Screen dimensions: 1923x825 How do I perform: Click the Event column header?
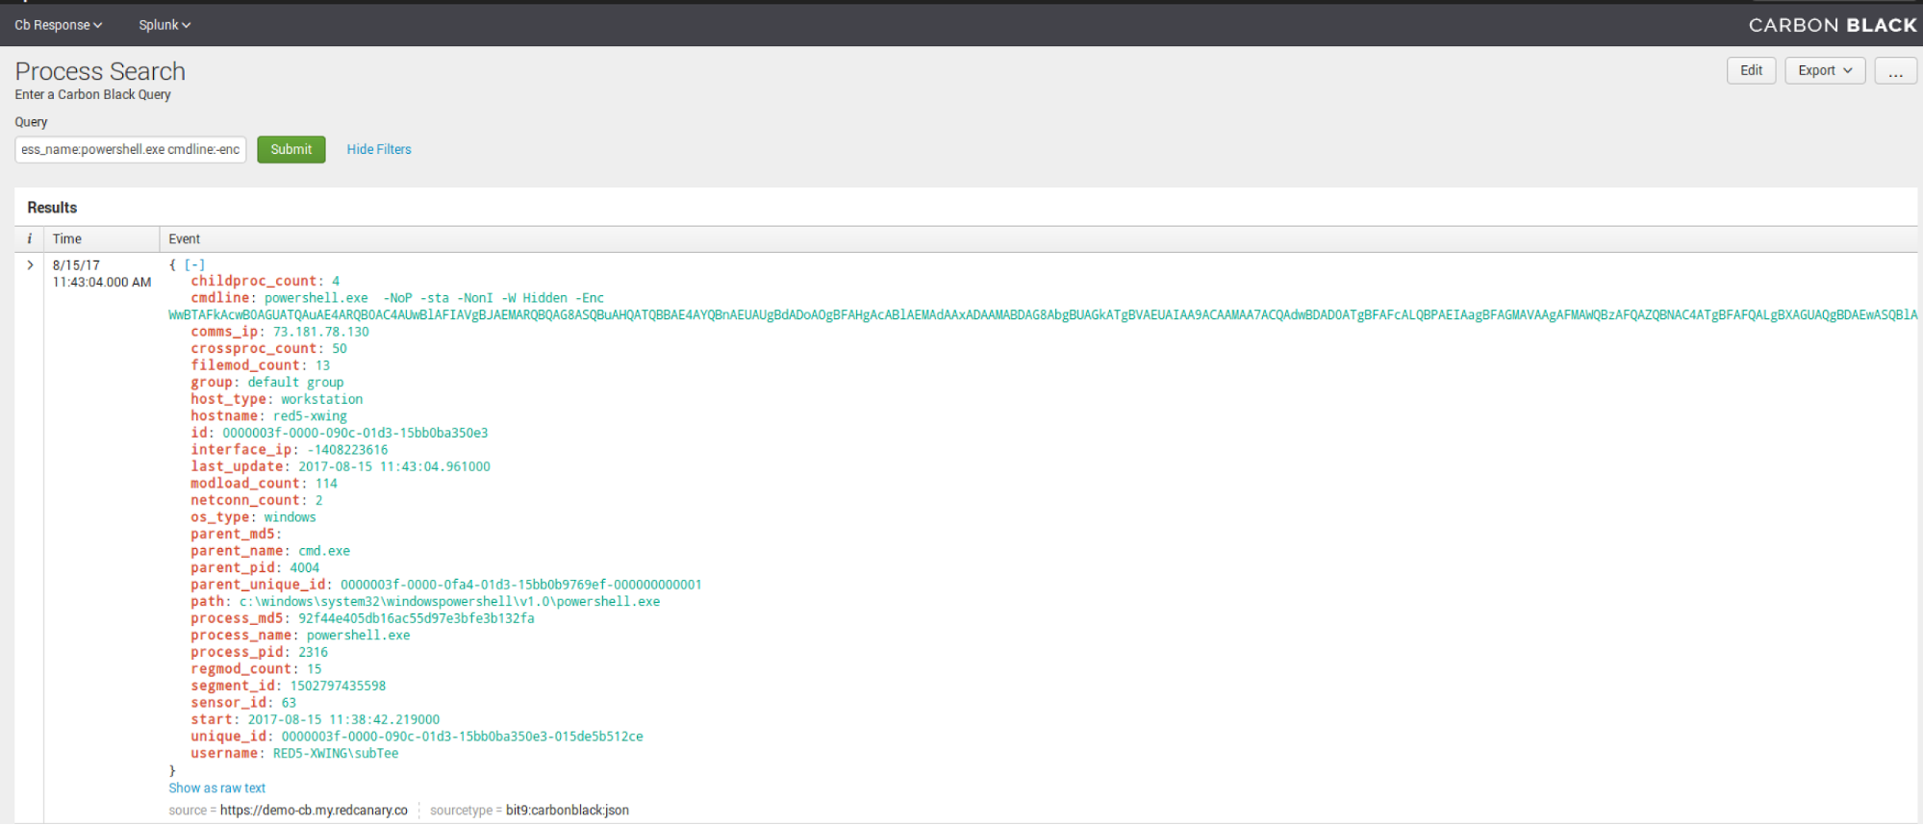coord(184,238)
